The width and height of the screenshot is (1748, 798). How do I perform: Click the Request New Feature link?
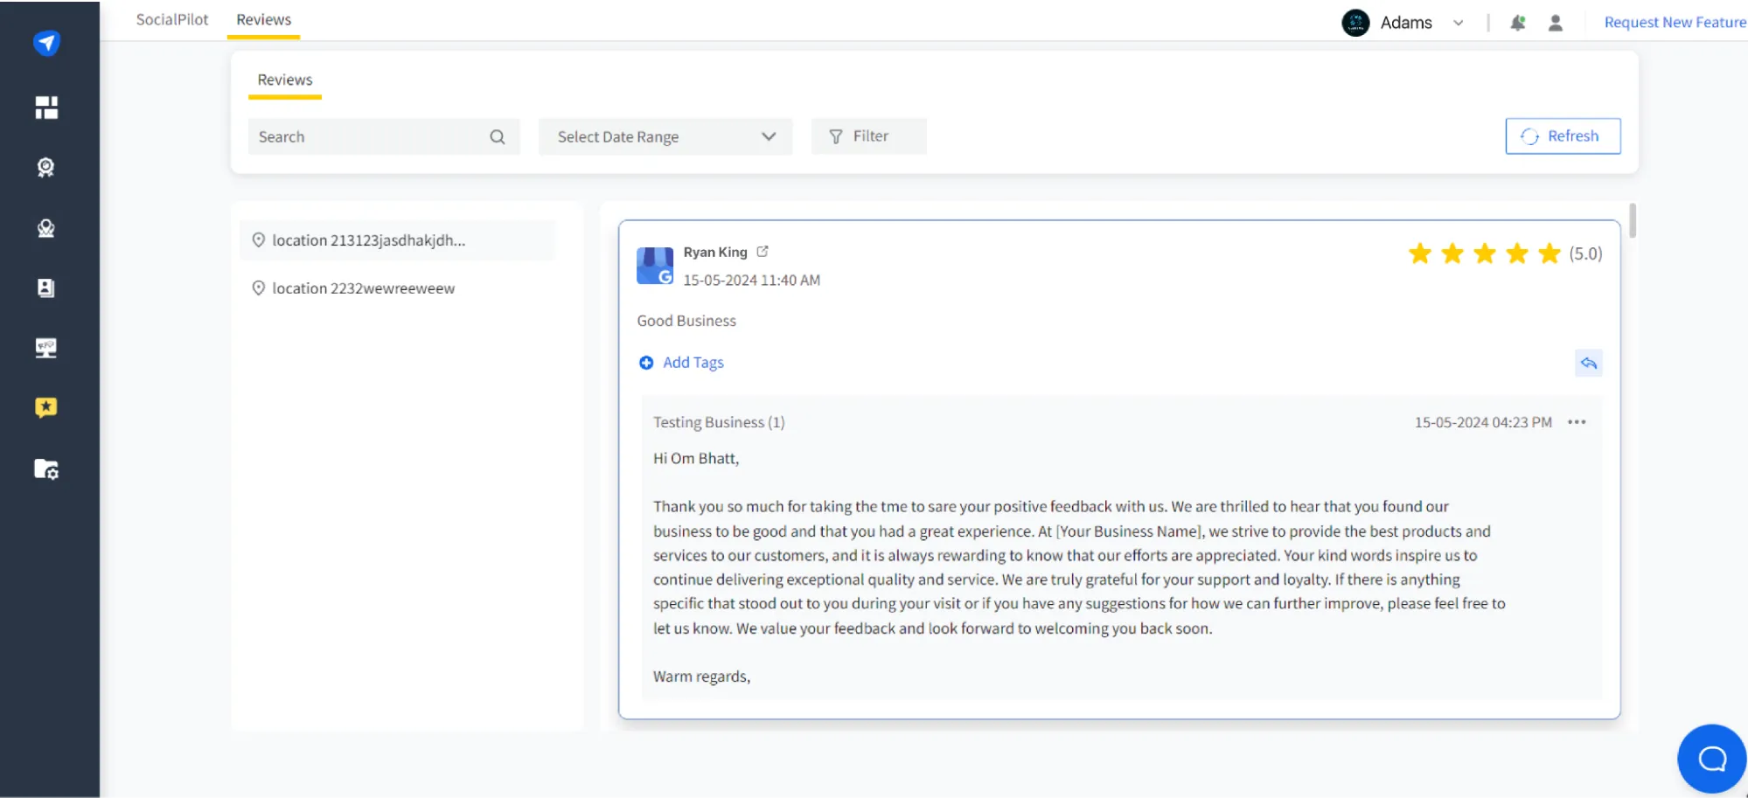pyautogui.click(x=1674, y=22)
